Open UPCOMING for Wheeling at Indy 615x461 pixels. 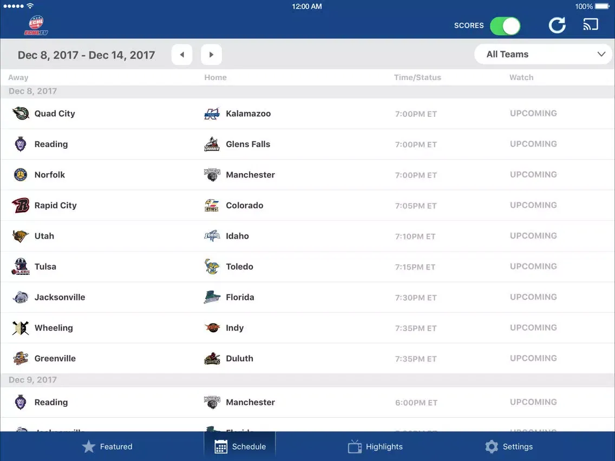coord(533,327)
